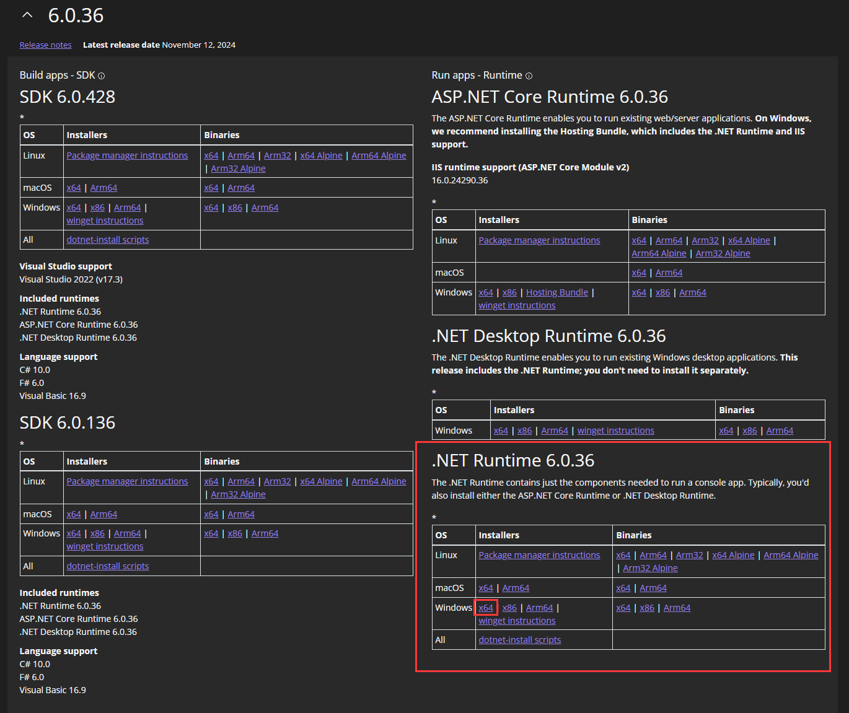Get .NET Runtime 6.0.36 Linux x64 Alpine binary
Screen dimensions: 849x713
click(x=733, y=555)
